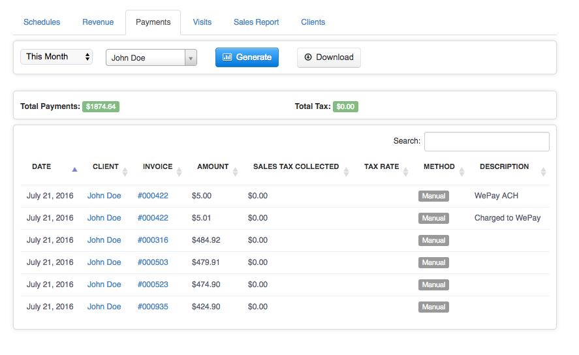Viewport: 579px width, 355px height.
Task: Open John Doe link in $484.92 row
Action: click(104, 240)
